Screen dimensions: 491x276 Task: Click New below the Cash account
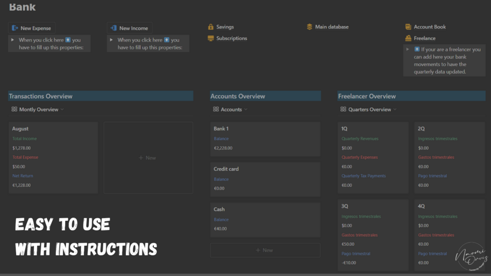(265, 250)
